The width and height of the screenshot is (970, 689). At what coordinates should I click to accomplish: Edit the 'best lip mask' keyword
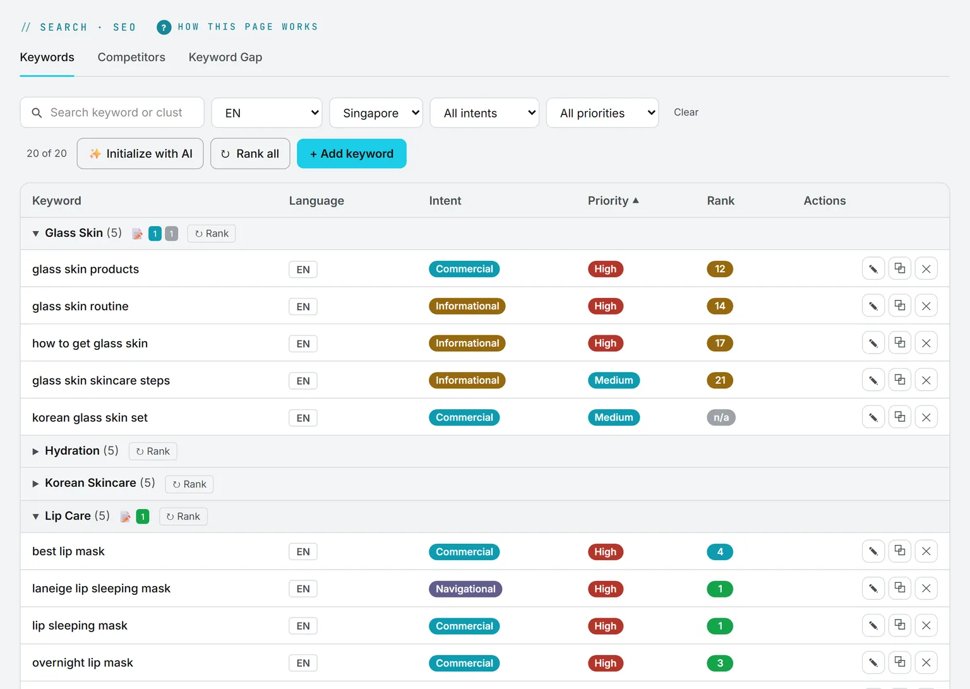click(873, 551)
